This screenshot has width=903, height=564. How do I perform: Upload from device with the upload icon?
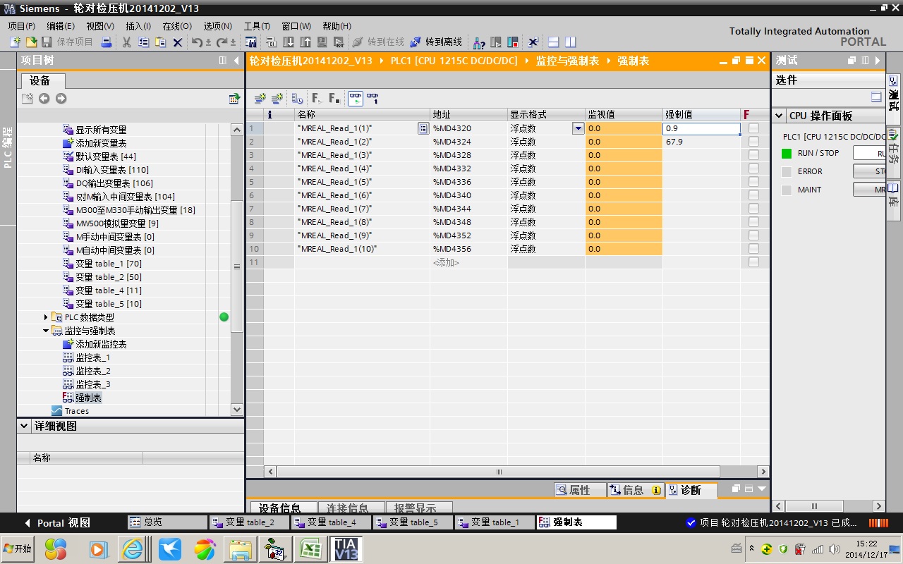pyautogui.click(x=305, y=42)
